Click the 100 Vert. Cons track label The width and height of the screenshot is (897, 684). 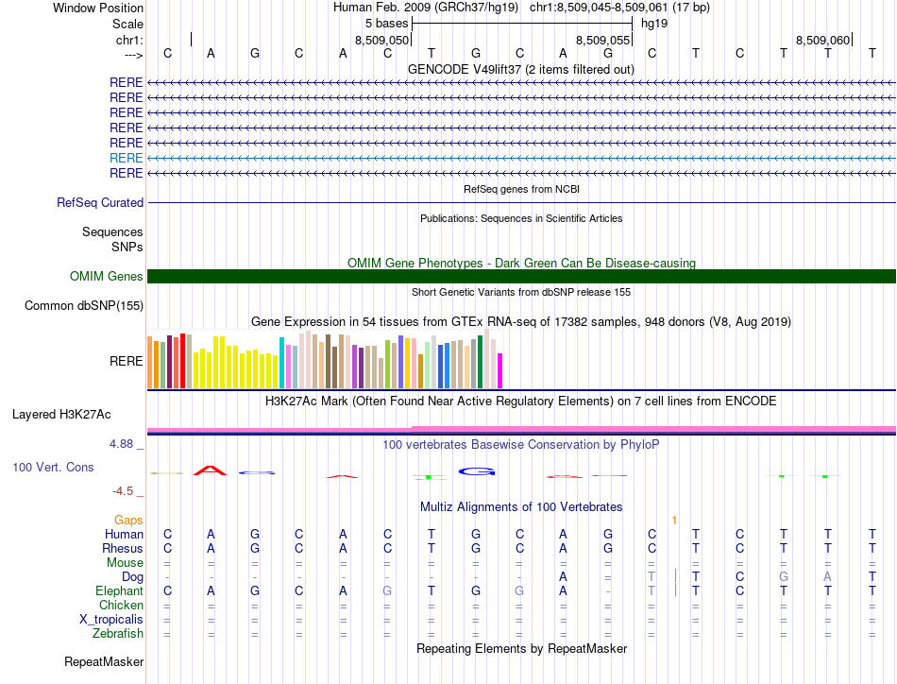[53, 467]
